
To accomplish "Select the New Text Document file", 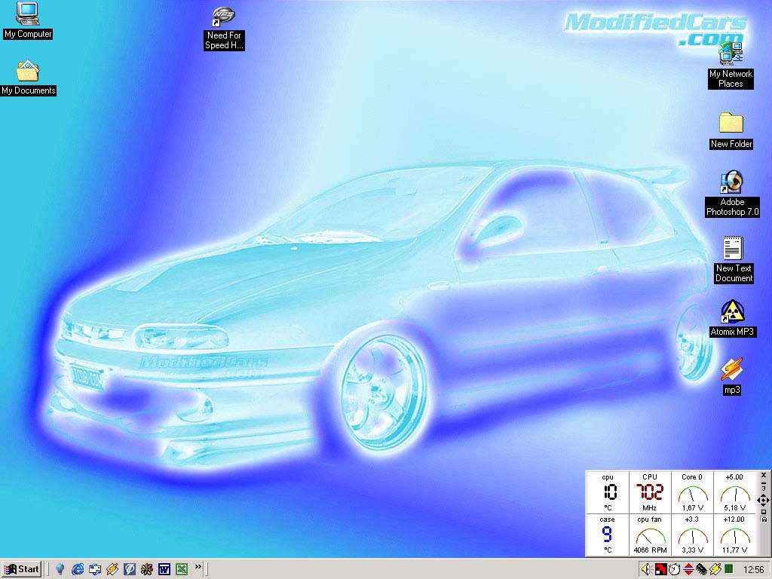I will pos(733,248).
